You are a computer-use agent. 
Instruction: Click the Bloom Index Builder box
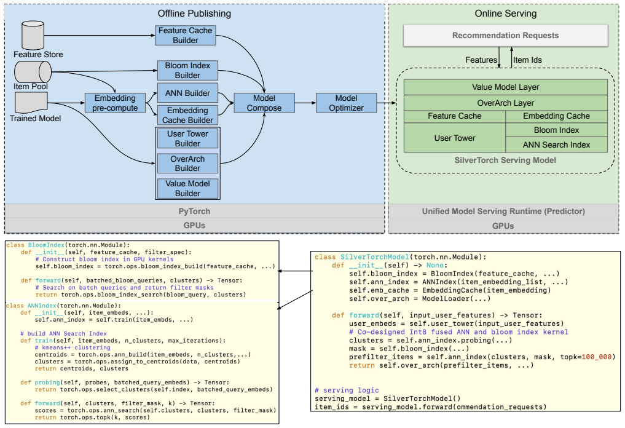point(187,71)
